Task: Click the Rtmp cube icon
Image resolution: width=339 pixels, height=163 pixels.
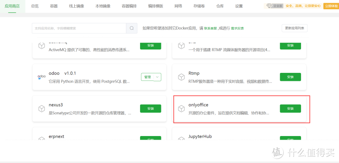Action: (x=181, y=77)
